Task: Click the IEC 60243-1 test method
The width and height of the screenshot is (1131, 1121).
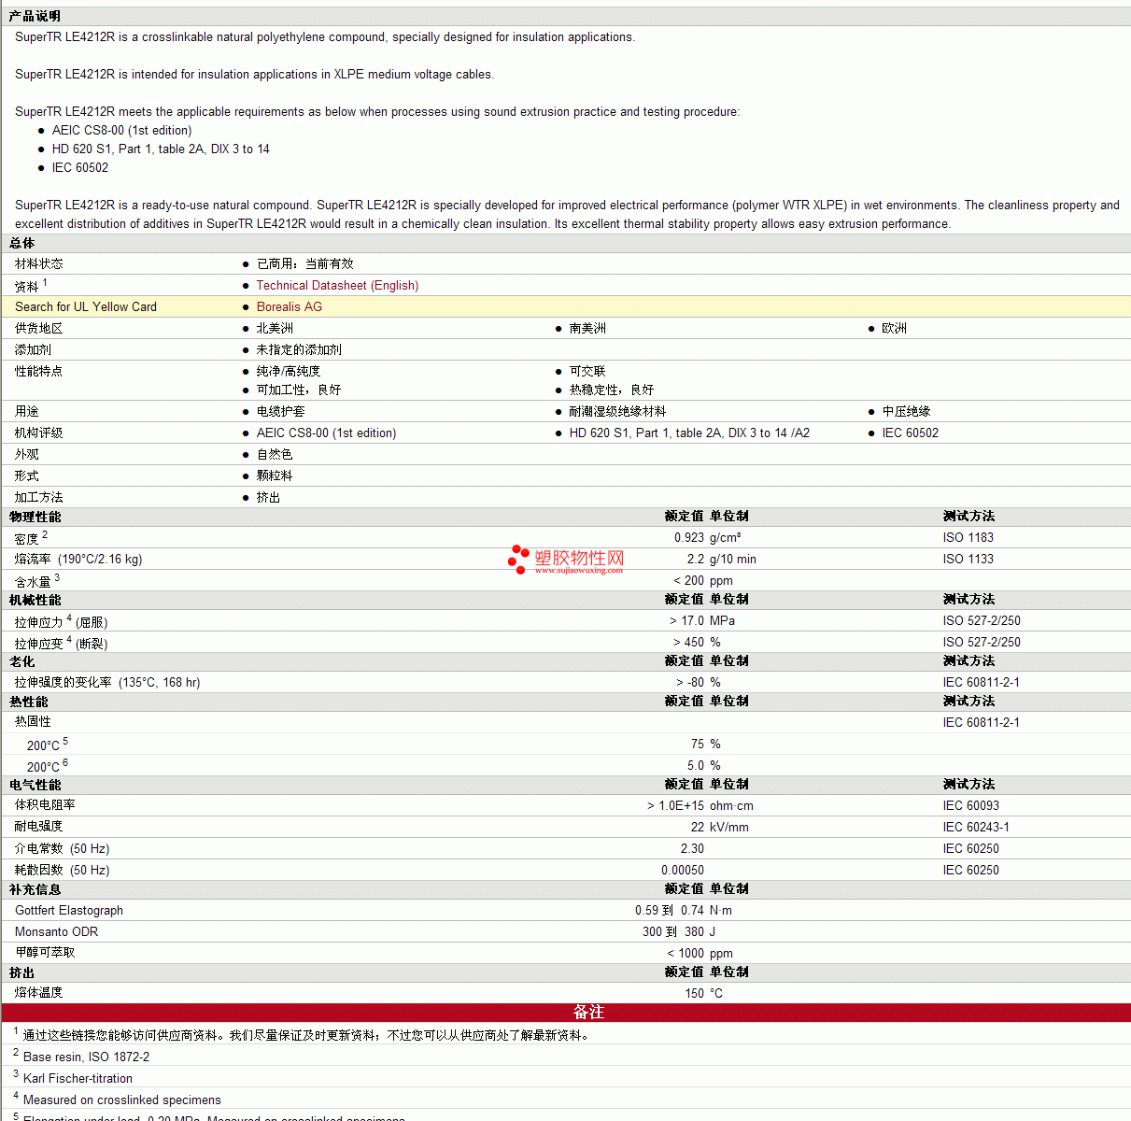Action: [976, 828]
